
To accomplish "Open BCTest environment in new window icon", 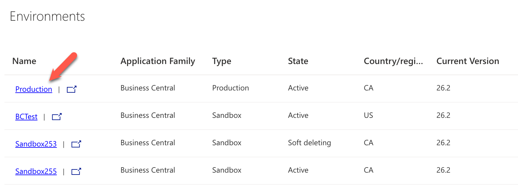I will 57,117.
